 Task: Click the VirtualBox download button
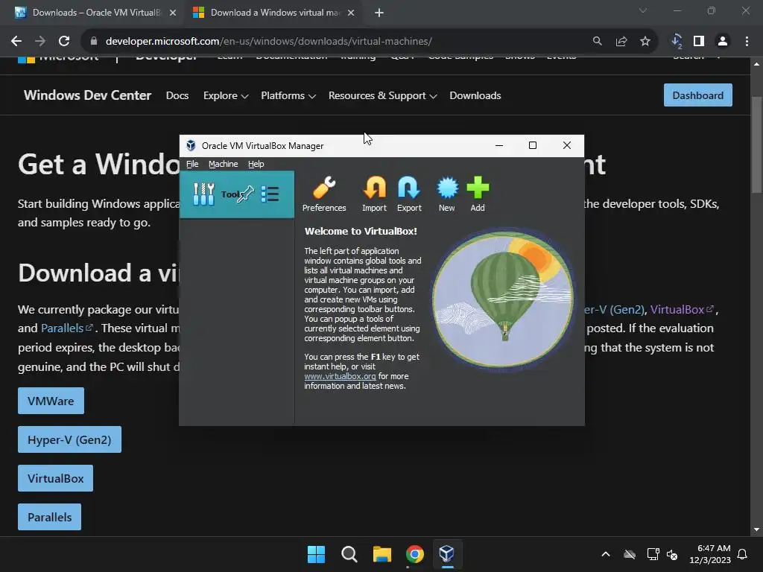[55, 478]
